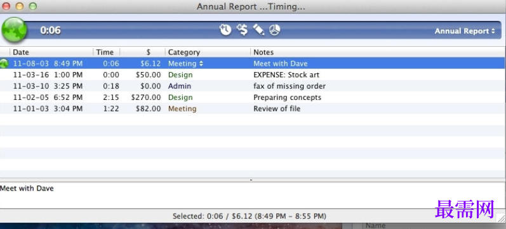Open the pie chart report icon
The height and width of the screenshot is (229, 506).
pyautogui.click(x=275, y=30)
